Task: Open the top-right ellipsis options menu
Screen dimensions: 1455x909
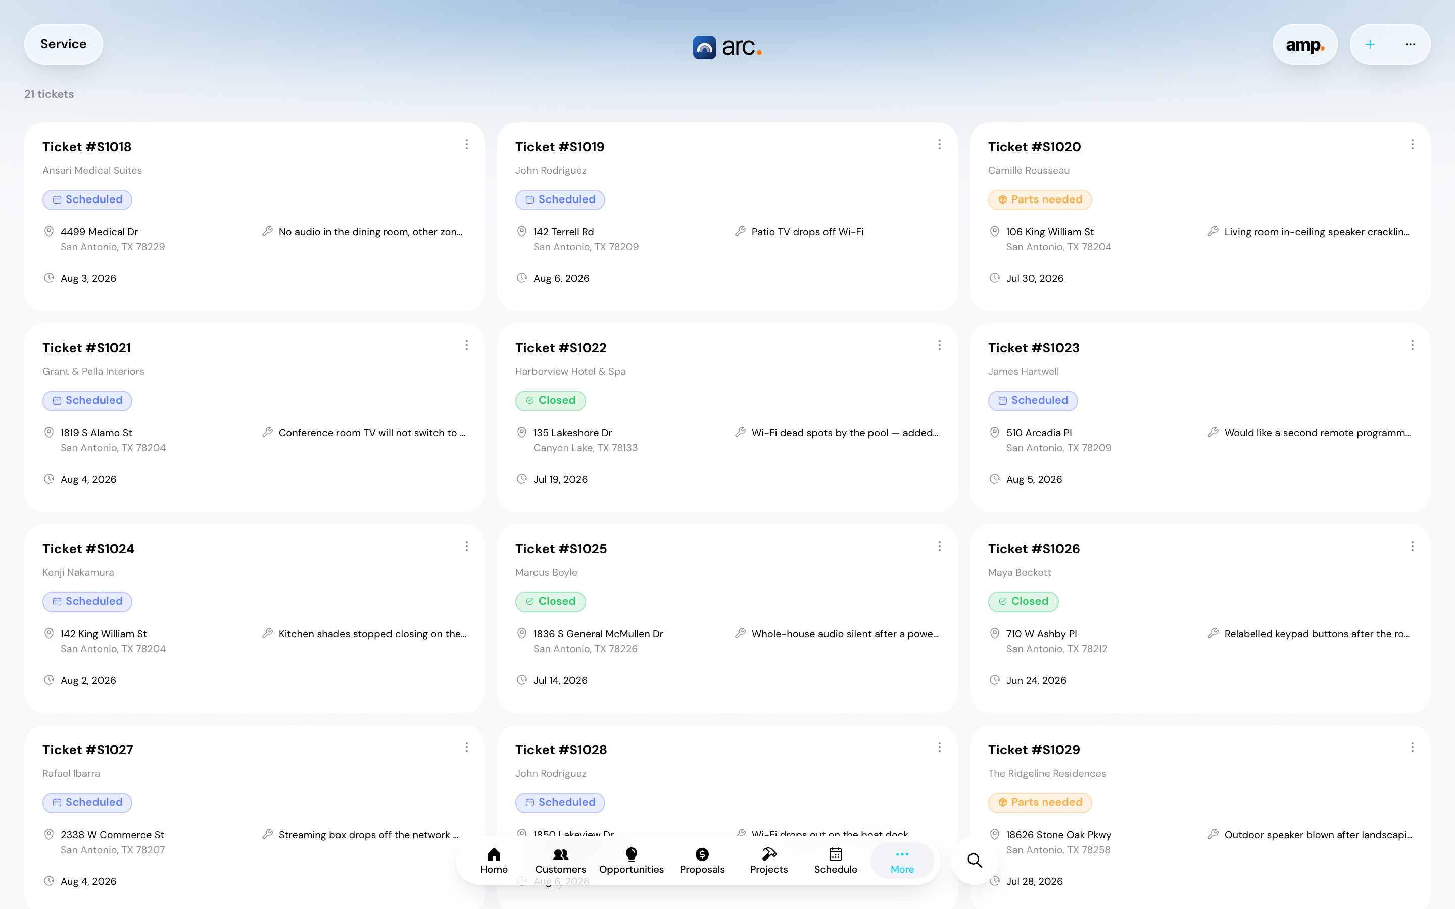Action: (x=1410, y=44)
